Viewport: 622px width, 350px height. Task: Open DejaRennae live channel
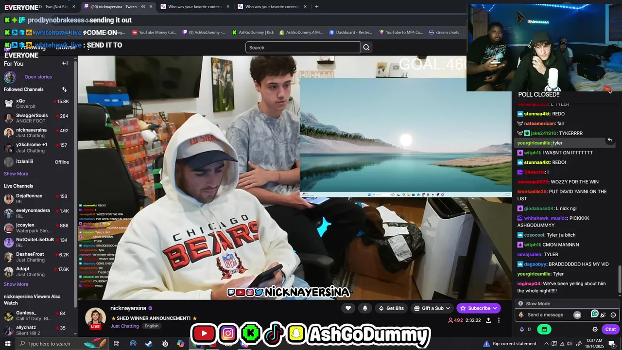point(36,198)
